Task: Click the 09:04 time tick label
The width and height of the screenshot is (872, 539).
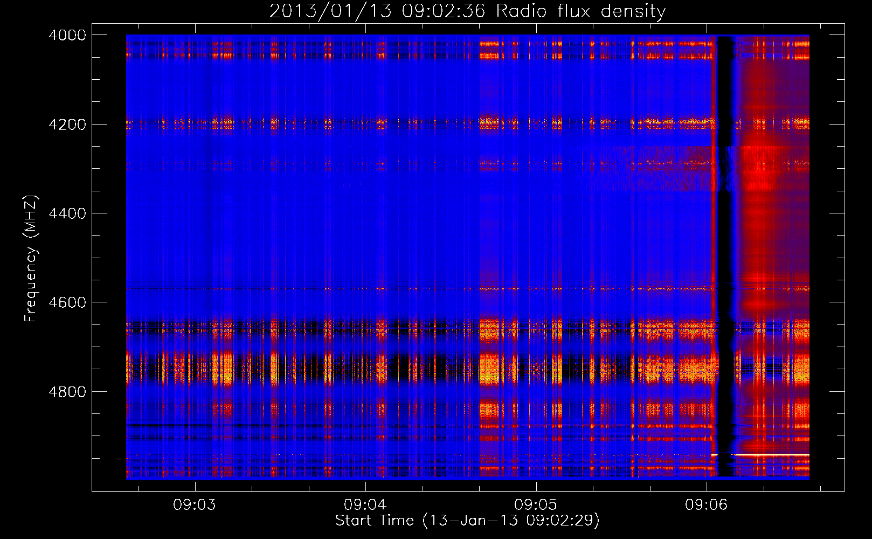Action: (x=365, y=505)
